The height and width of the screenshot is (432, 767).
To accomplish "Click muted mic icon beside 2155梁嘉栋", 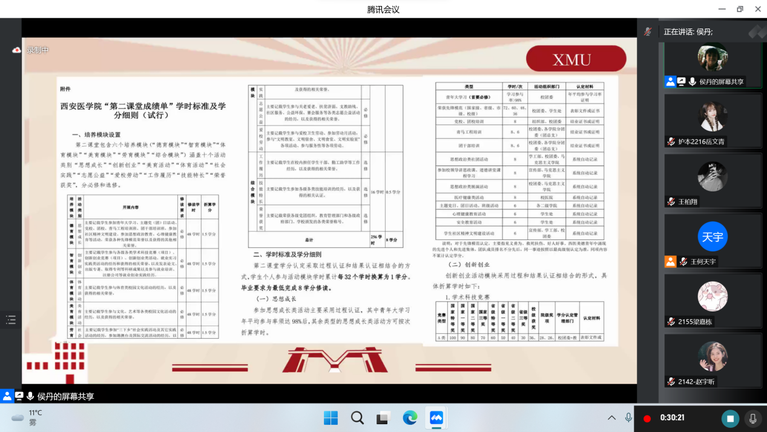I will (x=671, y=322).
